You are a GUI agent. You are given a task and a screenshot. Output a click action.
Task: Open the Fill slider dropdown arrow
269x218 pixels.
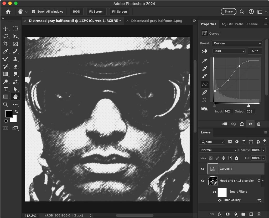tap(263, 158)
